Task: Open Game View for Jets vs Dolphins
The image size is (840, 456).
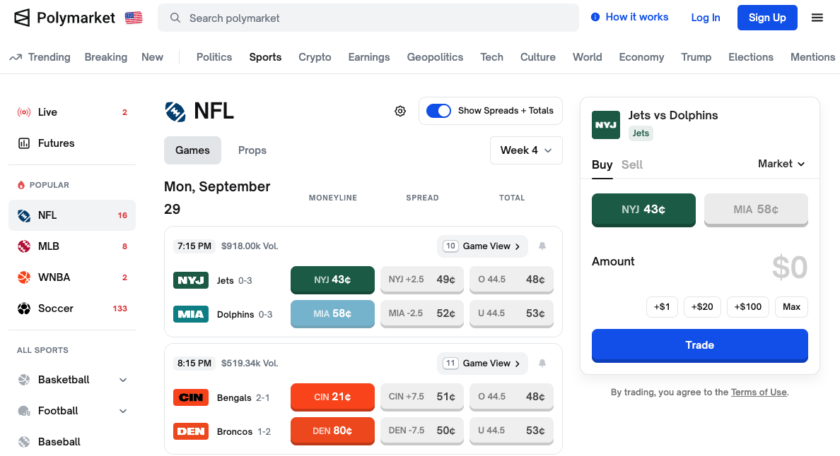Action: pyautogui.click(x=482, y=246)
